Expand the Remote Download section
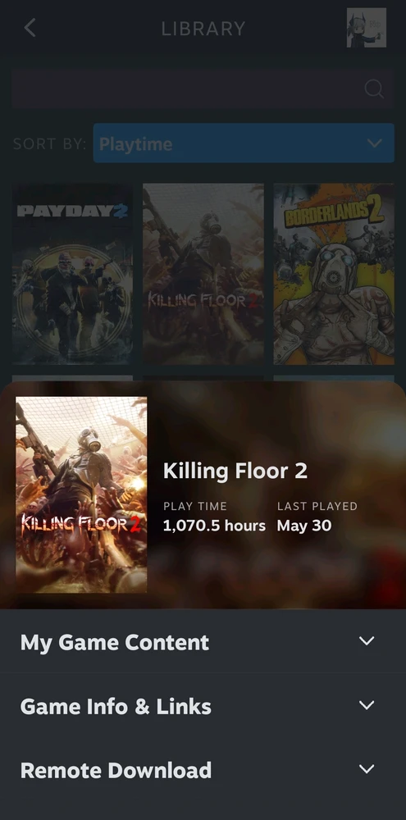The width and height of the screenshot is (406, 820). [203, 769]
